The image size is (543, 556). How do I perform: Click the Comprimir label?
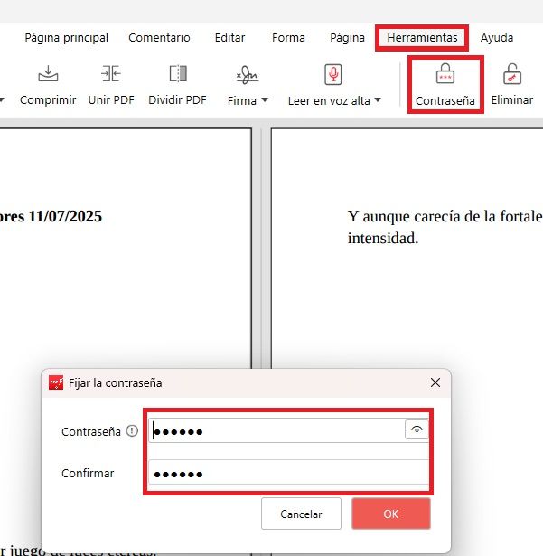point(48,100)
